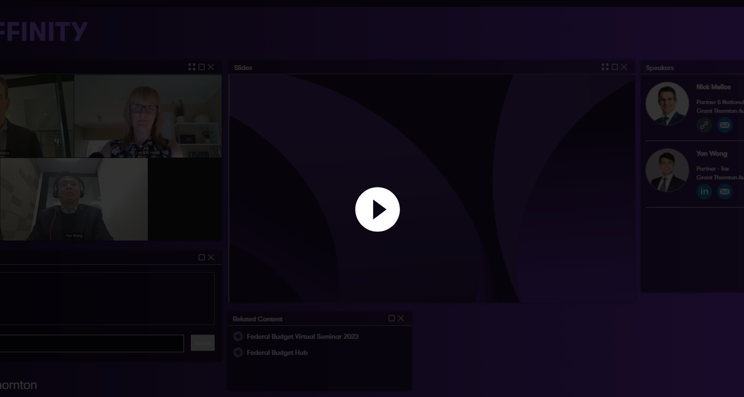Screen dimensions: 744x397
Task: Close the Related Content panel
Action: click(x=401, y=318)
